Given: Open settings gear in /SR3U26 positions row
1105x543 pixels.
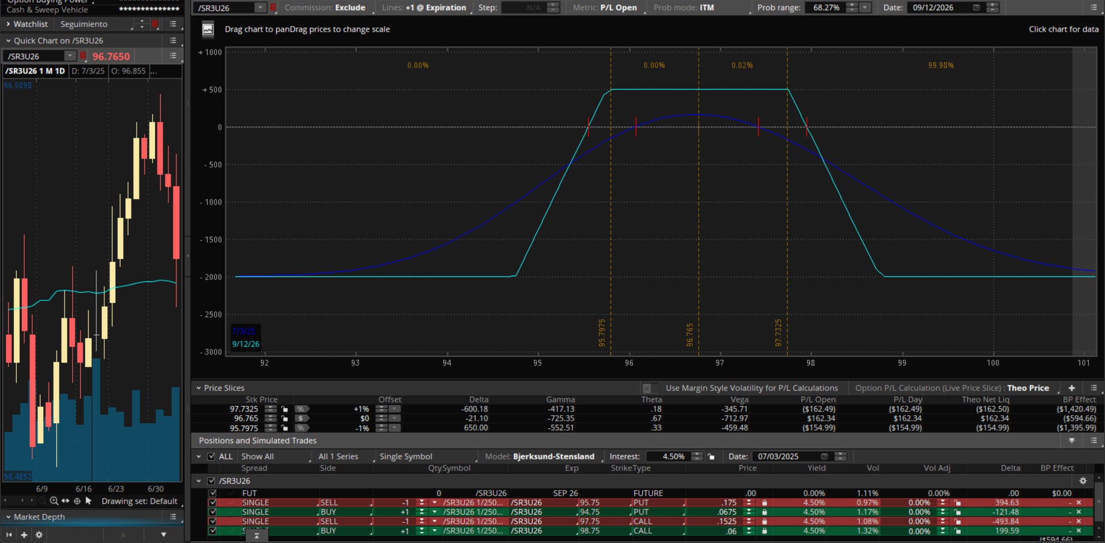Looking at the screenshot, I should (1083, 481).
